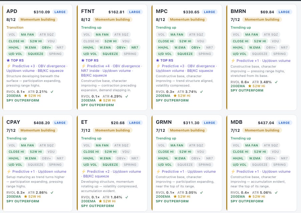
Task: Click the lightning bolt Predictive icon on FTNT card
Action: coord(83,66)
